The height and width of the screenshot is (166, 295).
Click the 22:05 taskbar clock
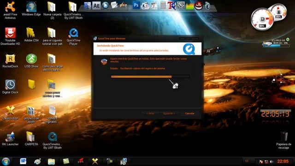283,161
